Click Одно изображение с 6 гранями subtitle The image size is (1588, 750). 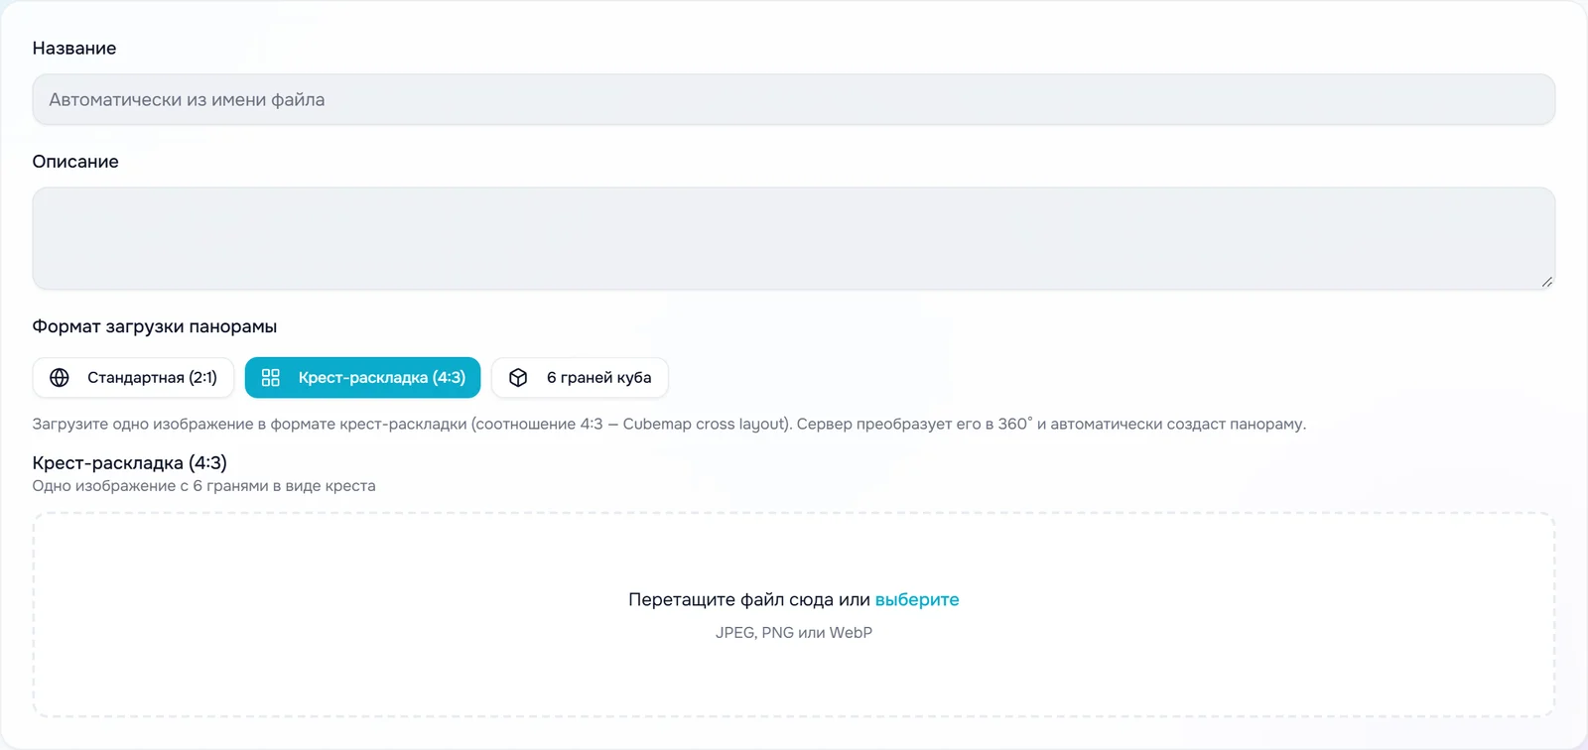click(x=204, y=486)
